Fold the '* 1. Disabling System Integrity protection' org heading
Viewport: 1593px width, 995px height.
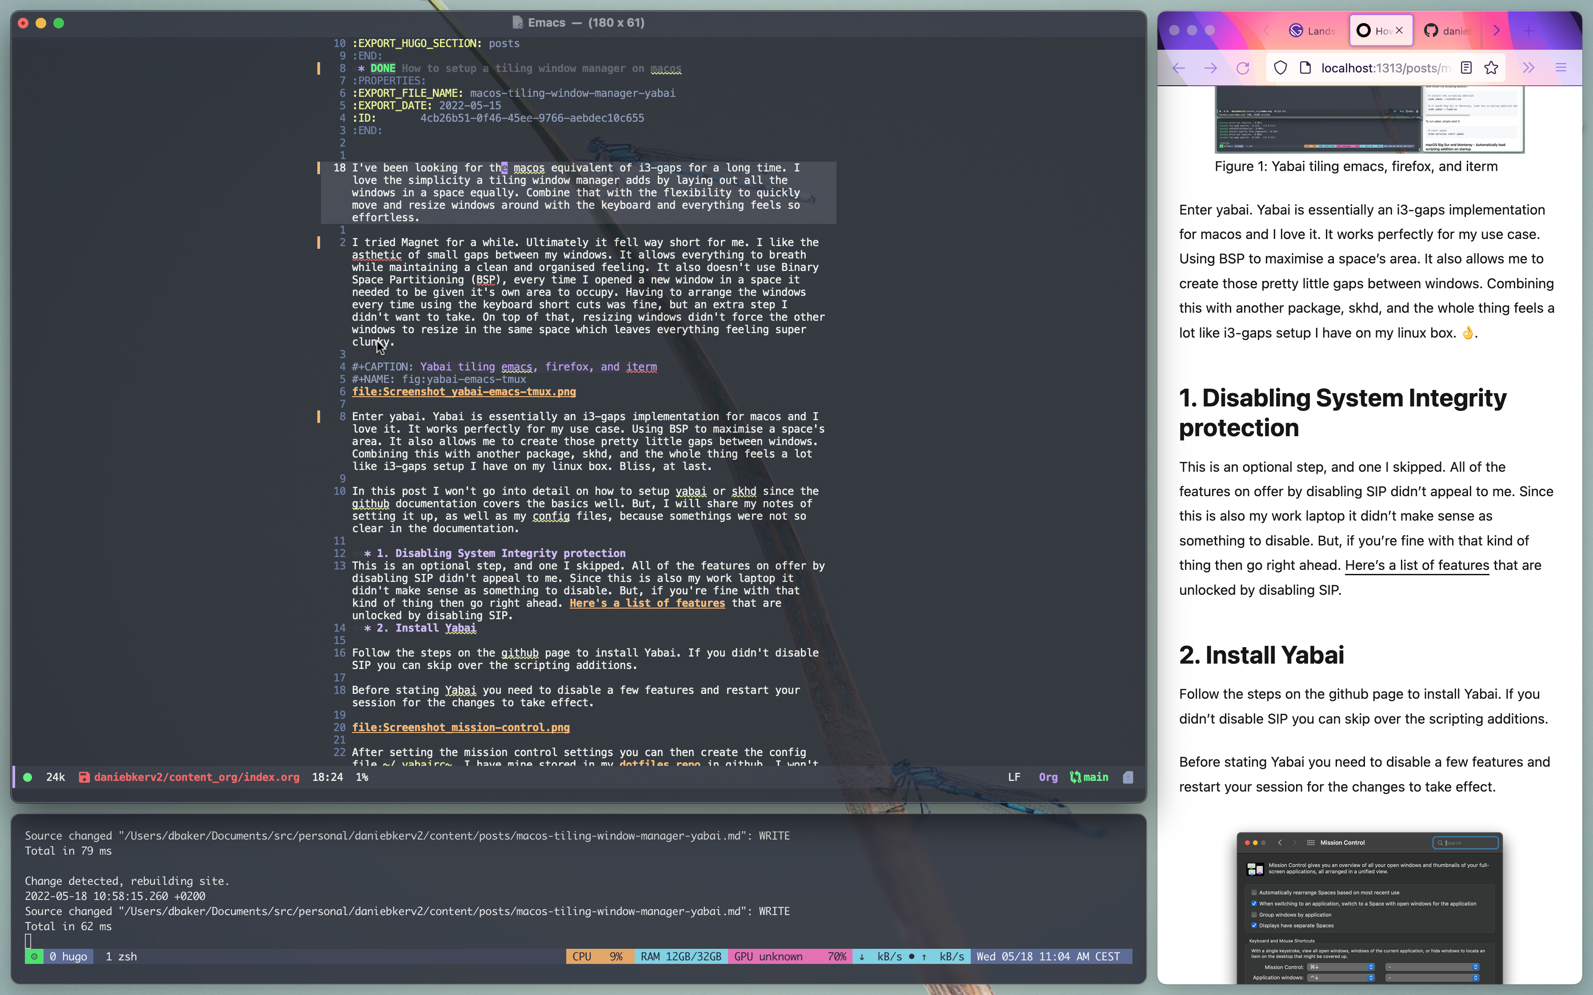tap(494, 553)
